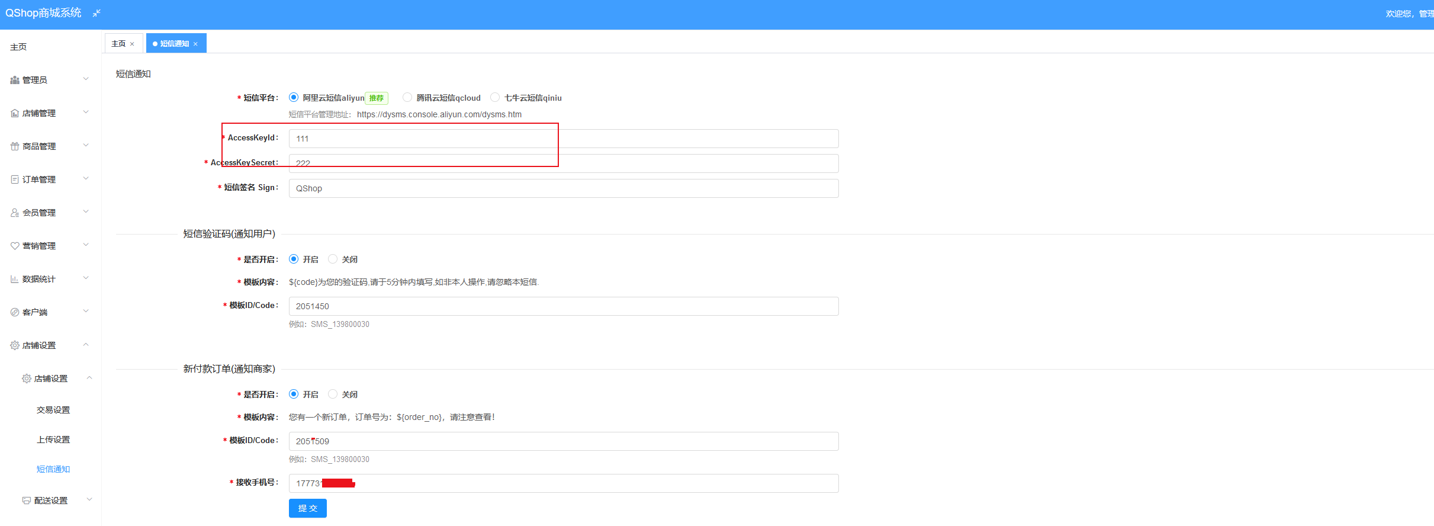This screenshot has width=1434, height=526.
Task: Focus the 接收手机号 input field
Action: (x=564, y=483)
